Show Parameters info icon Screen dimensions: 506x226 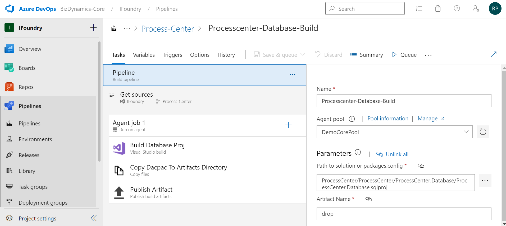click(x=358, y=152)
